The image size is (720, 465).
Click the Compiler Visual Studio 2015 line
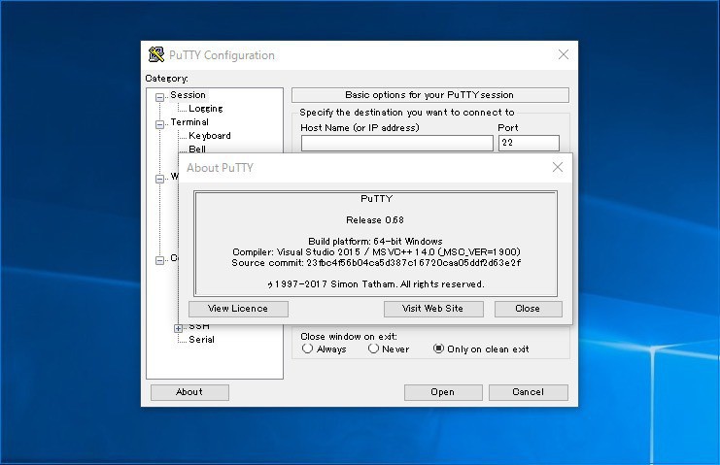(376, 252)
